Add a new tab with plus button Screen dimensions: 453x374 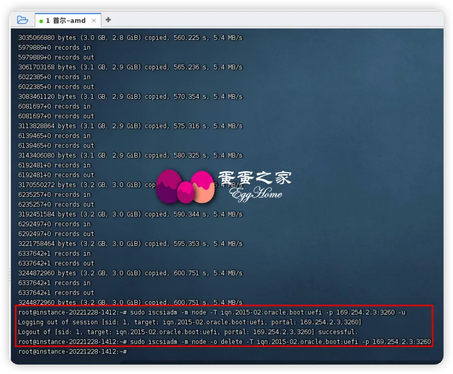pyautogui.click(x=108, y=20)
